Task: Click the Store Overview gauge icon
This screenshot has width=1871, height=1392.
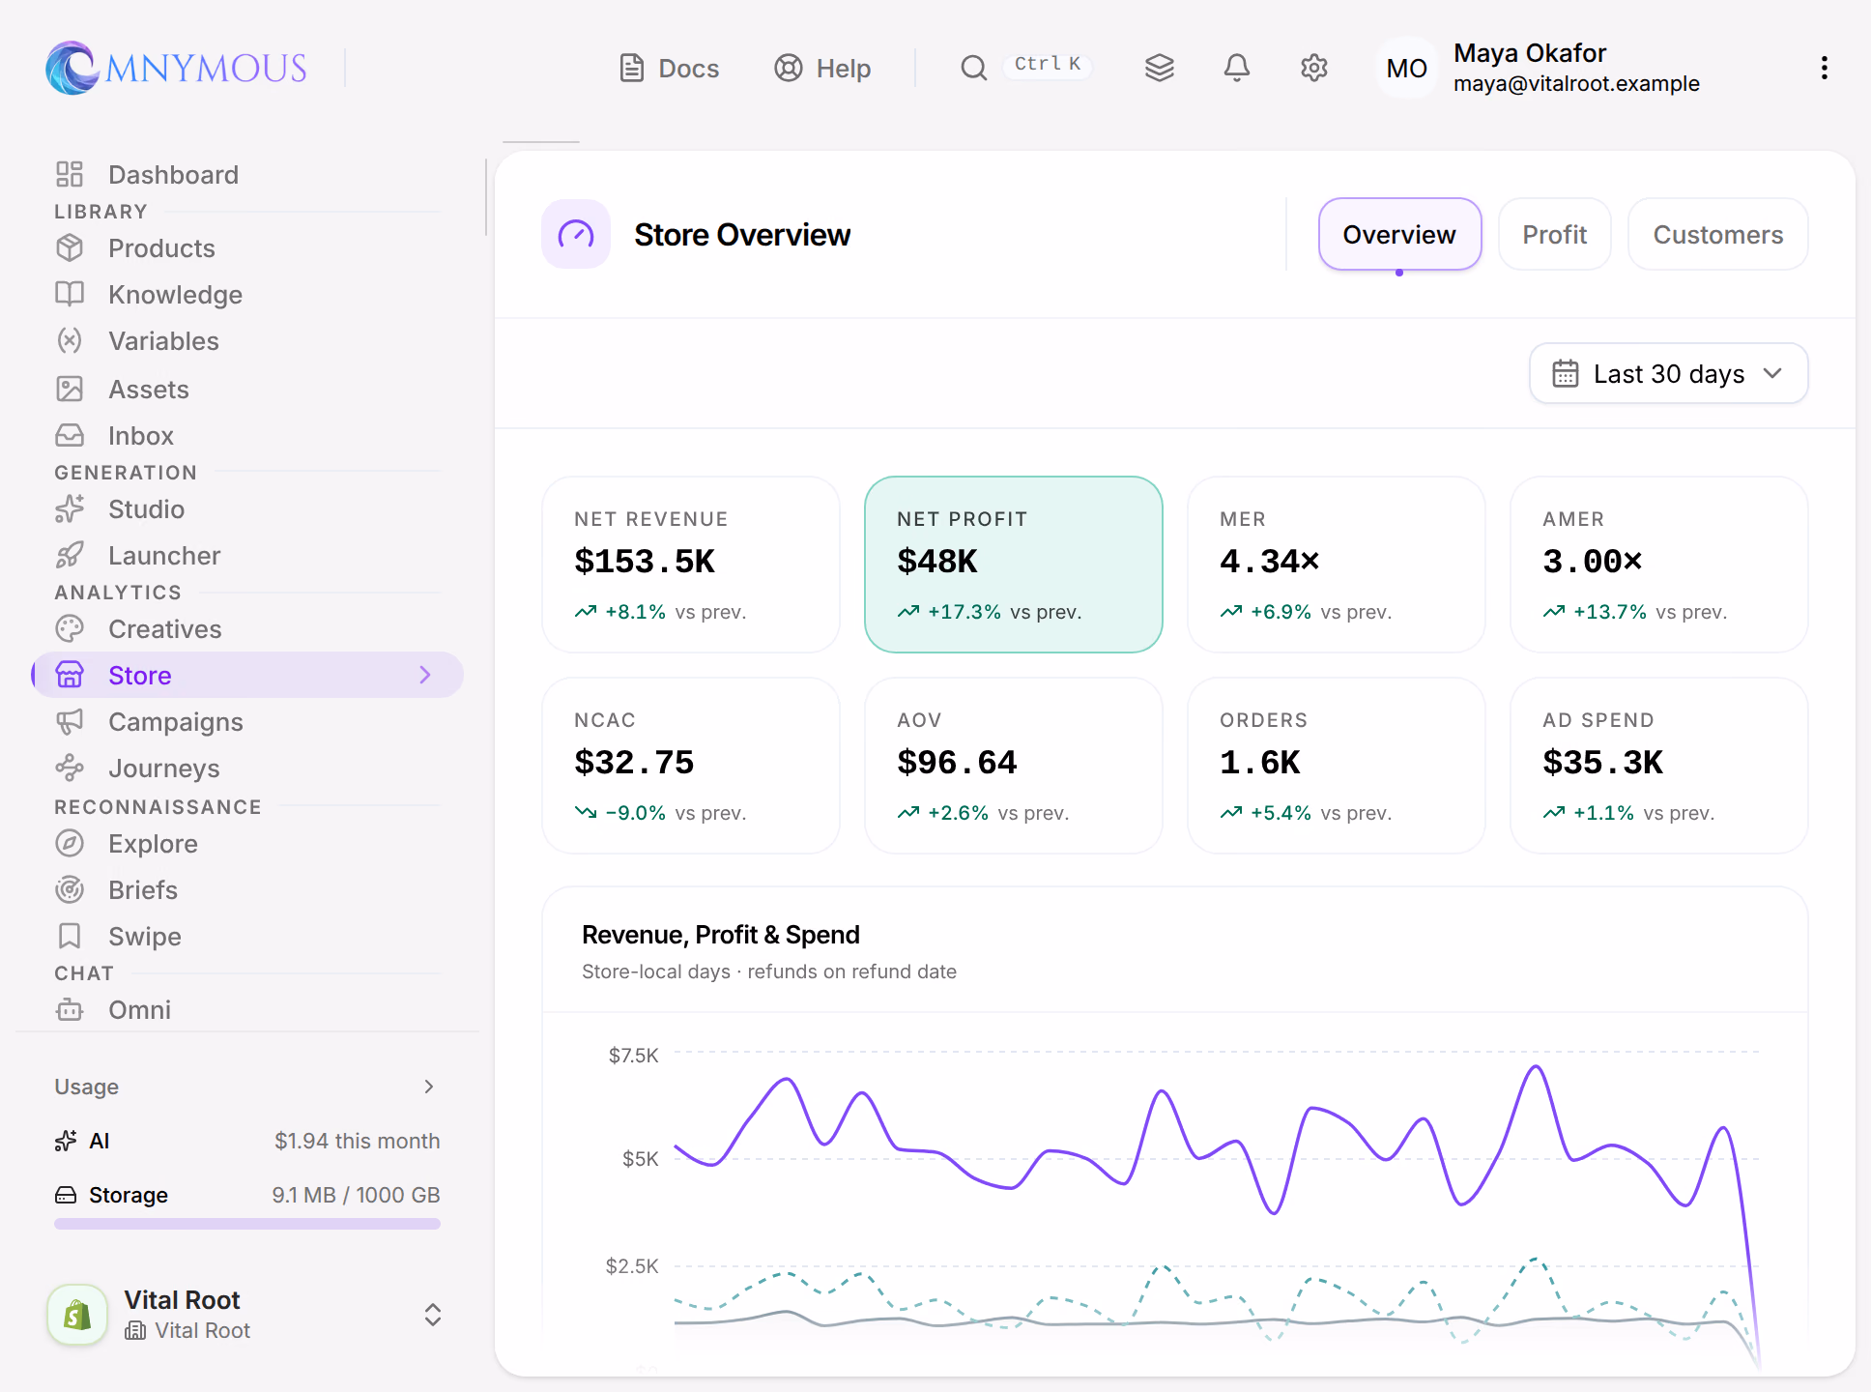Action: (576, 234)
